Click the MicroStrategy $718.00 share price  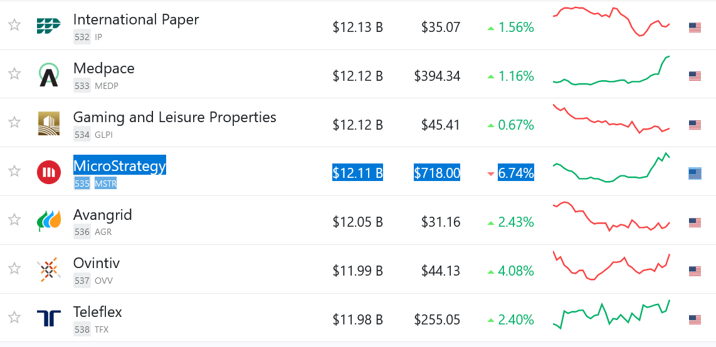coord(437,173)
